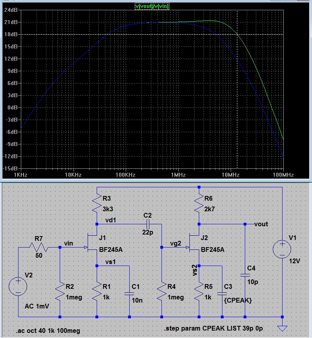Image resolution: width=312 pixels, height=338 pixels.
Task: Select coupling capacitor C2 symbol
Action: 148,224
